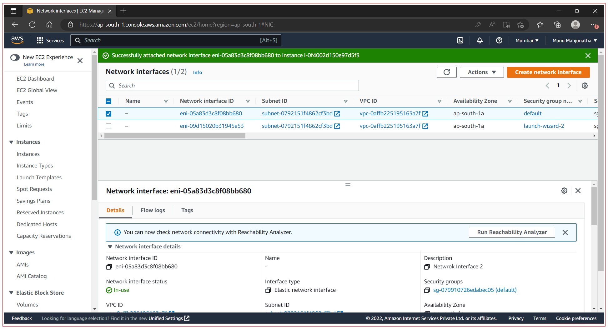Click the detail panel vertical scrollbar
Image resolution: width=608 pixels, height=329 pixels.
(x=594, y=206)
